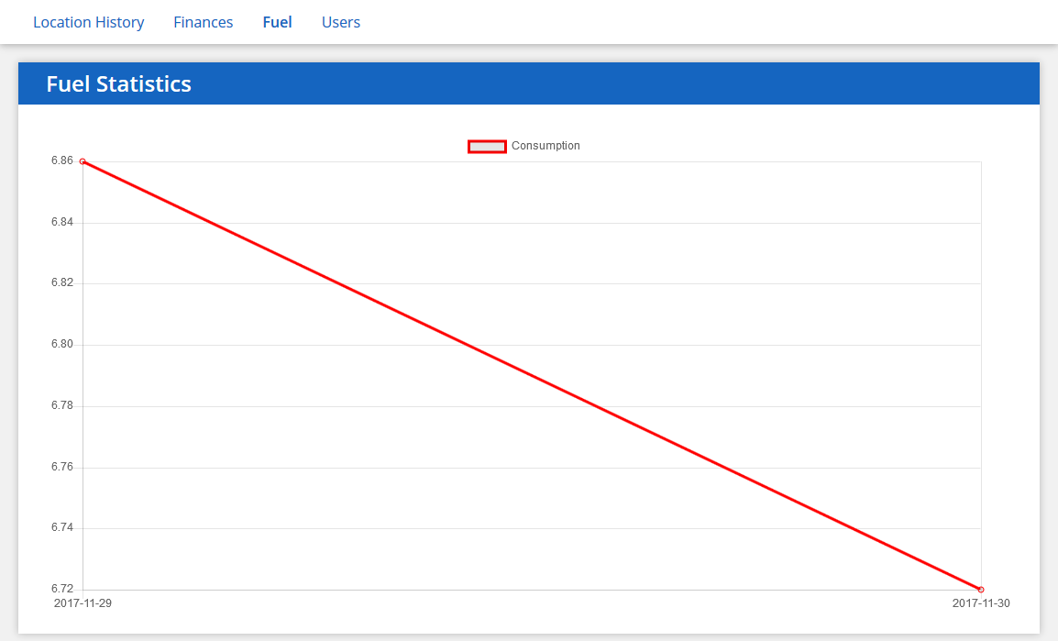The image size is (1058, 641).
Task: Click the data point on 2017-11-30
Action: (981, 590)
